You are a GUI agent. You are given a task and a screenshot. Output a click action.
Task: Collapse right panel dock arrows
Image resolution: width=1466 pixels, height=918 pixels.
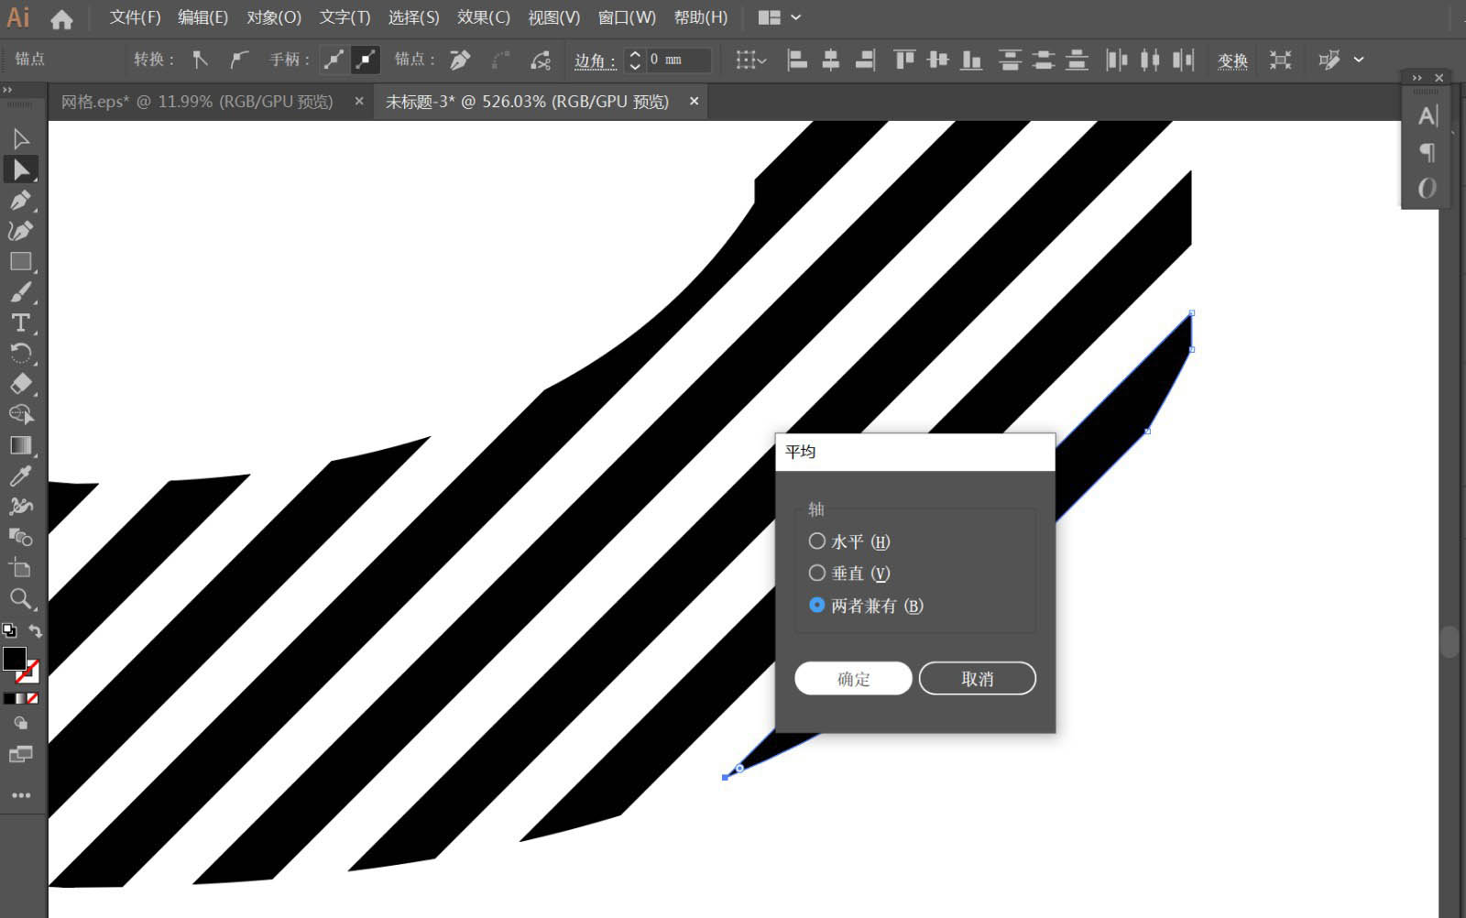[x=1417, y=78]
